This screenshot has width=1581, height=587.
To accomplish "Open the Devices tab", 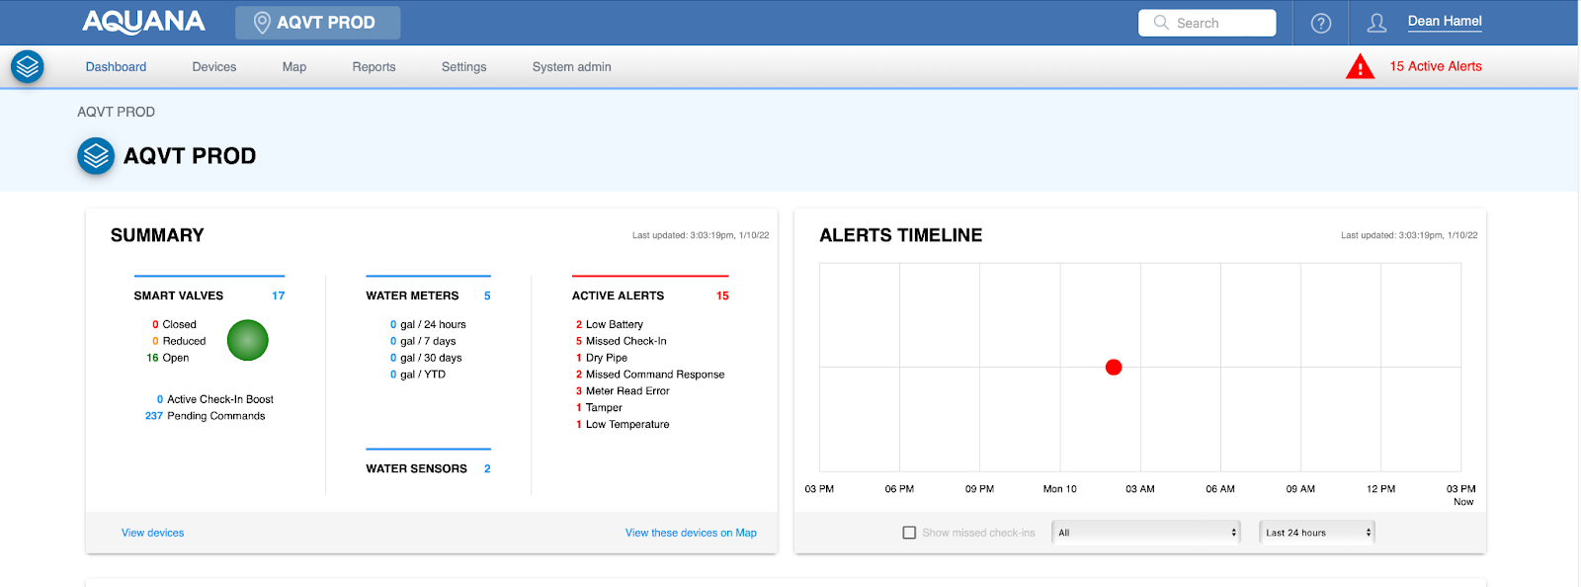I will (214, 67).
